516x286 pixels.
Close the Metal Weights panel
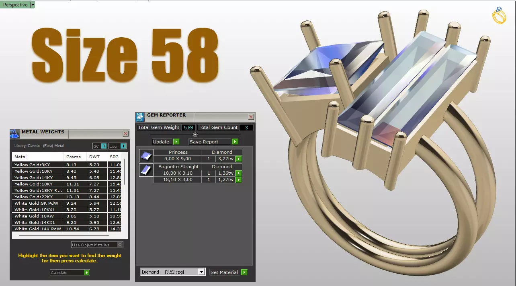125,134
